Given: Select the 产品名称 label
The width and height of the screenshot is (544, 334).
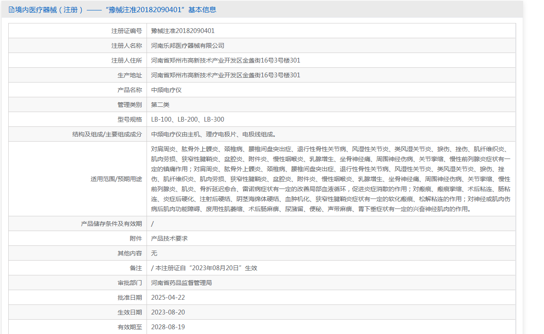Looking at the screenshot, I should [130, 90].
